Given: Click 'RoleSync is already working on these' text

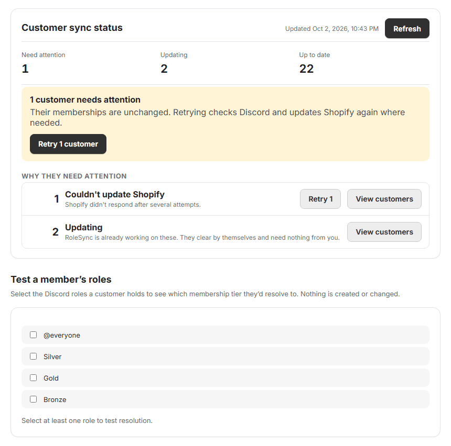Looking at the screenshot, I should [x=202, y=238].
